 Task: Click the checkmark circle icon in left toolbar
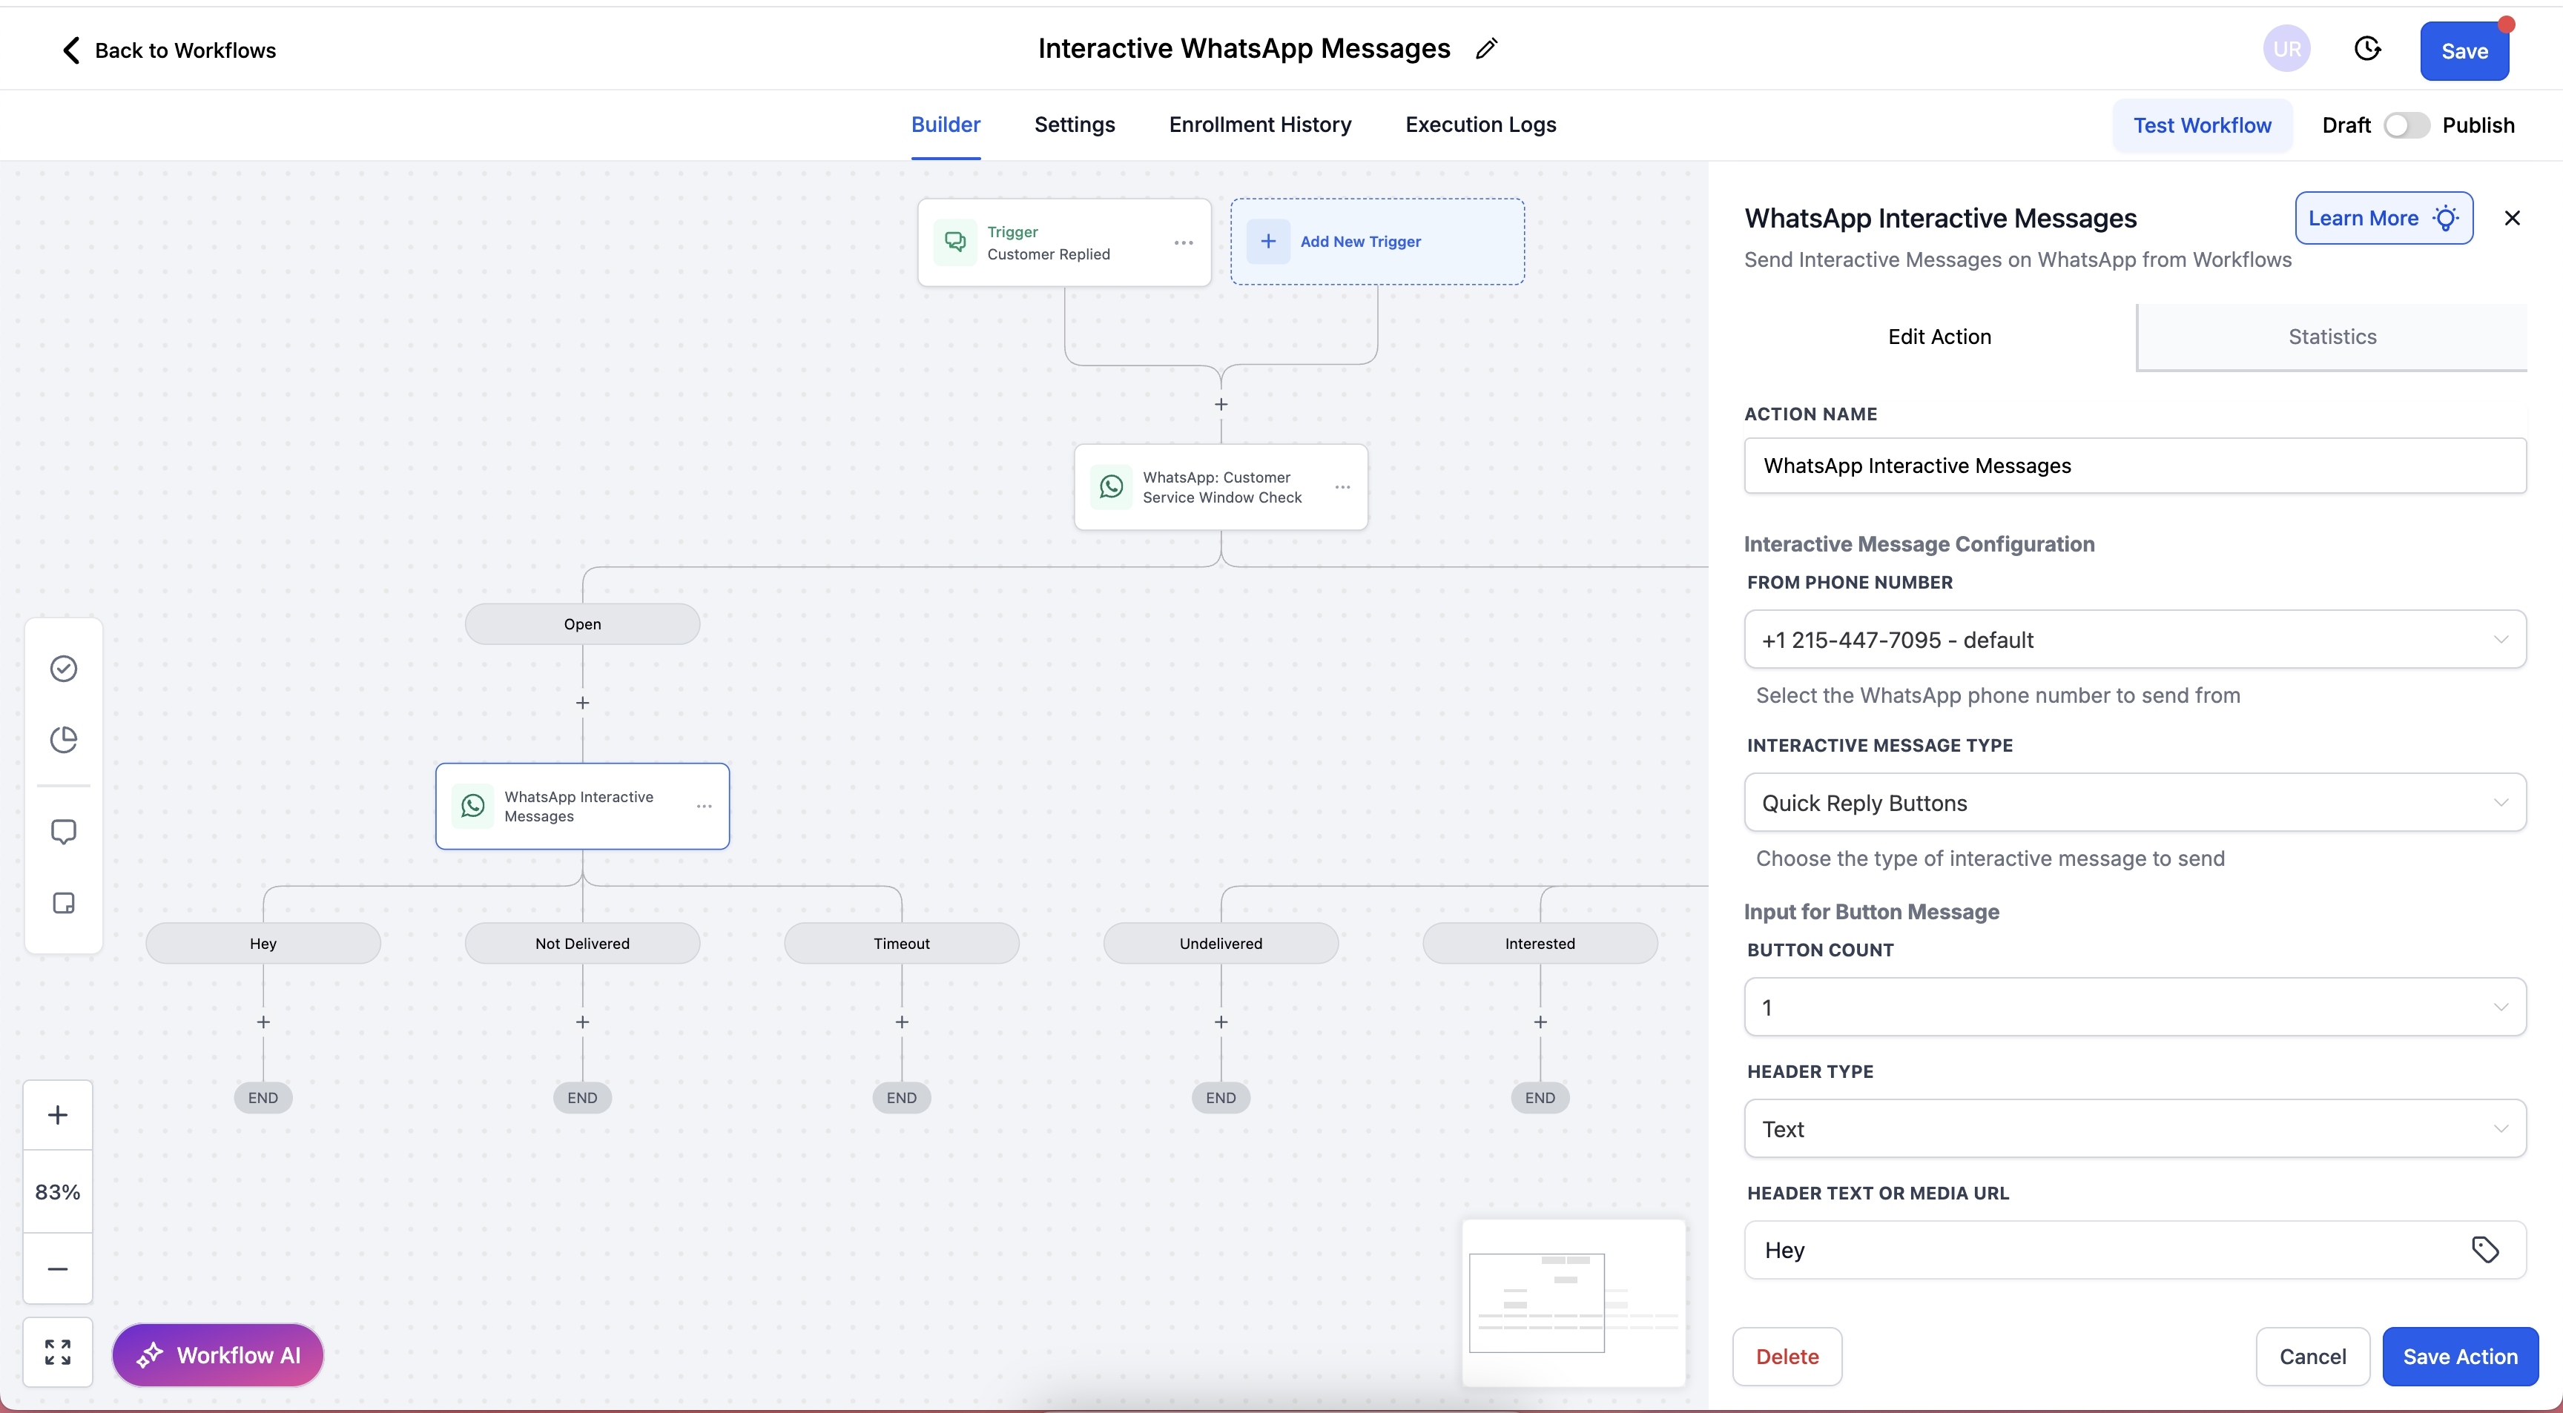point(64,668)
